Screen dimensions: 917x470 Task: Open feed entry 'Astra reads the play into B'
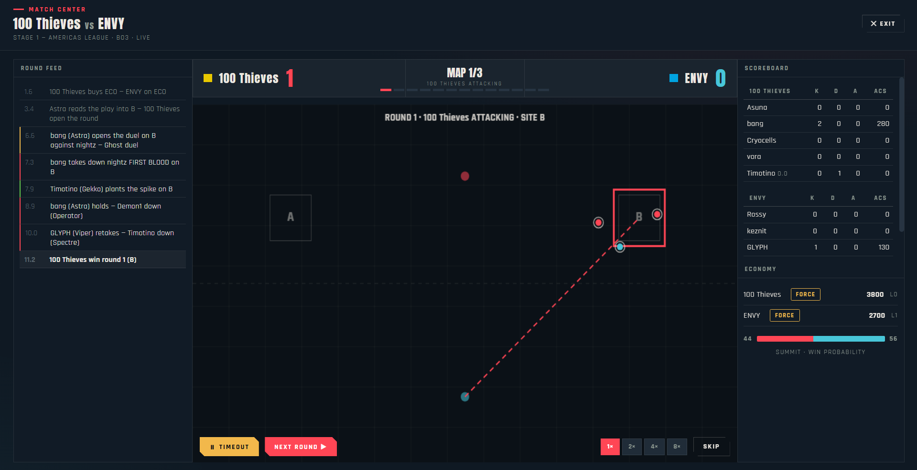[103, 114]
